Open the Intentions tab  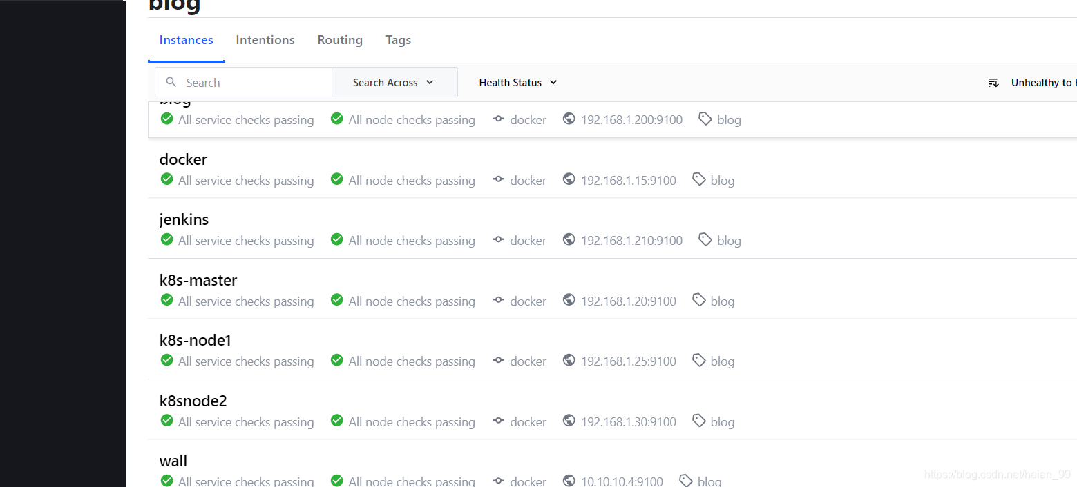tap(265, 40)
